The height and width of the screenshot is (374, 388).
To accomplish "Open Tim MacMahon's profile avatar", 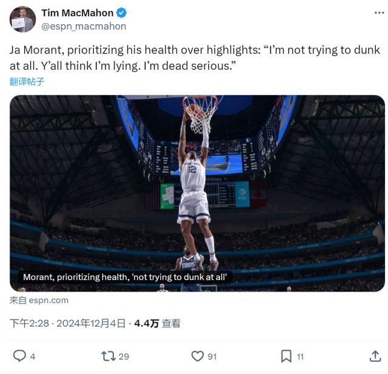I will pyautogui.click(x=22, y=19).
